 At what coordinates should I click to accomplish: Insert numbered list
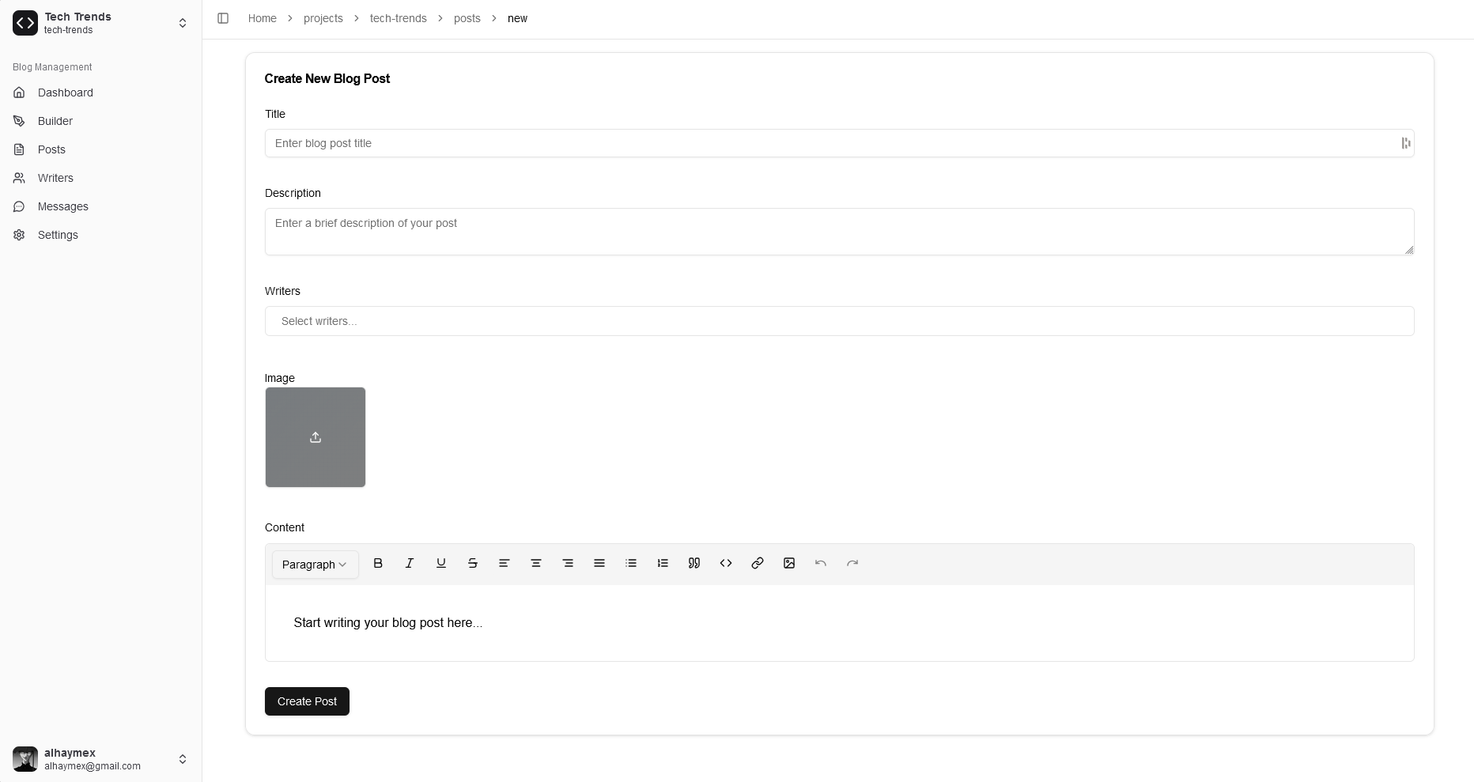point(663,563)
